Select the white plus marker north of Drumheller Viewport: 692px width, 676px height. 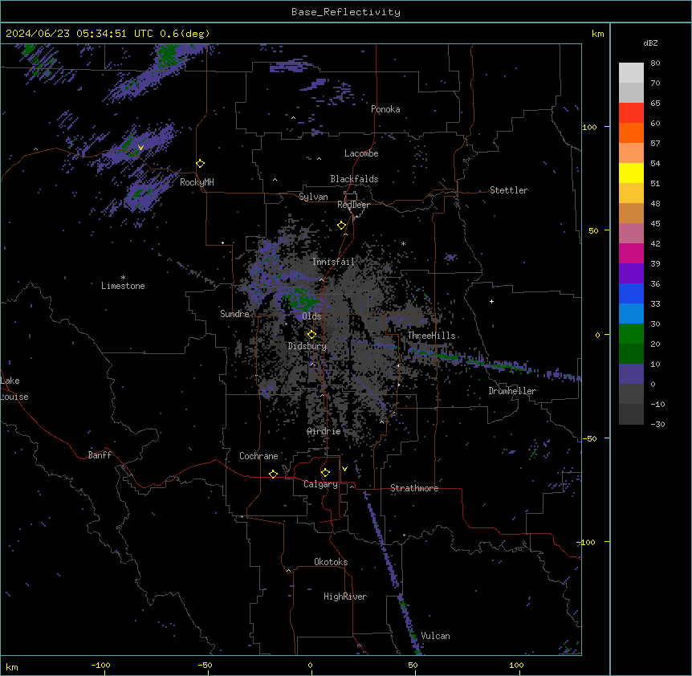491,301
